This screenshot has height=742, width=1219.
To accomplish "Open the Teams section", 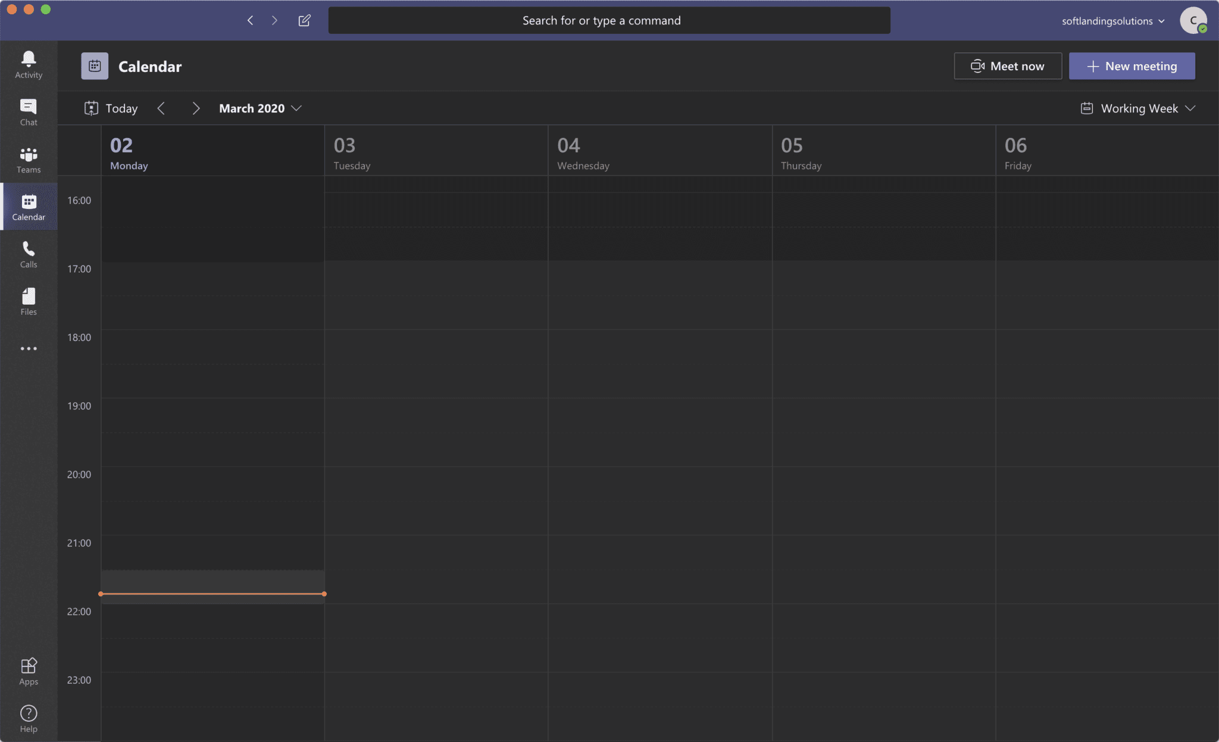I will click(x=28, y=159).
